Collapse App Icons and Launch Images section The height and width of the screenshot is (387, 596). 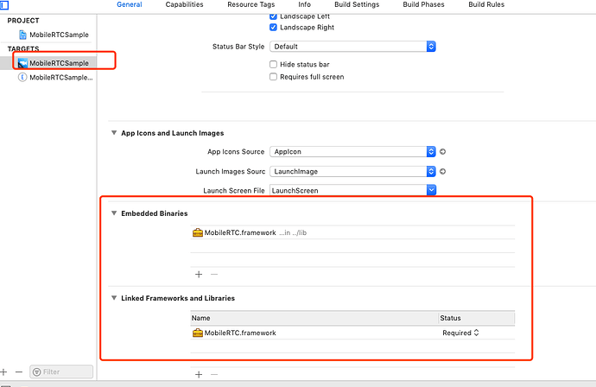coord(114,133)
